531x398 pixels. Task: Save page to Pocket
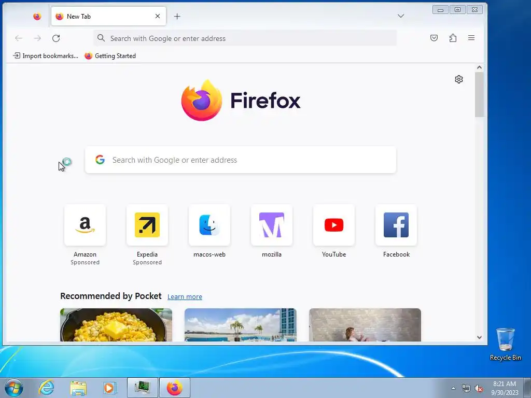434,38
